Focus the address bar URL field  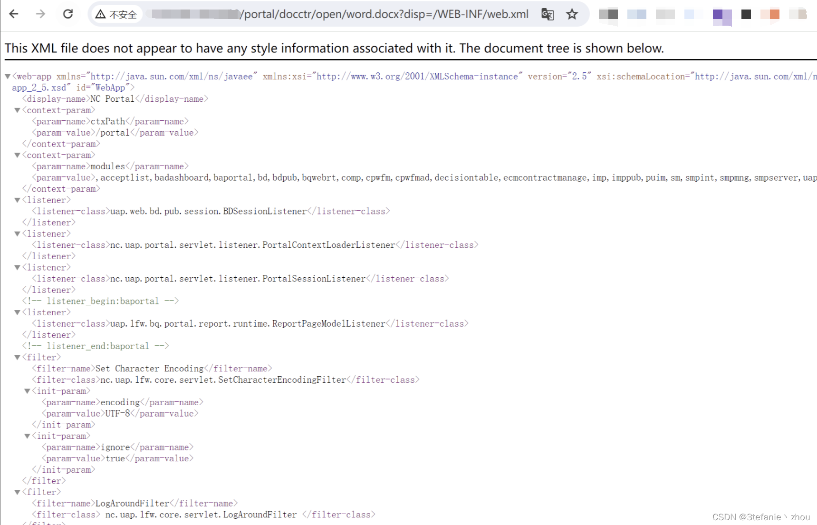(x=340, y=14)
